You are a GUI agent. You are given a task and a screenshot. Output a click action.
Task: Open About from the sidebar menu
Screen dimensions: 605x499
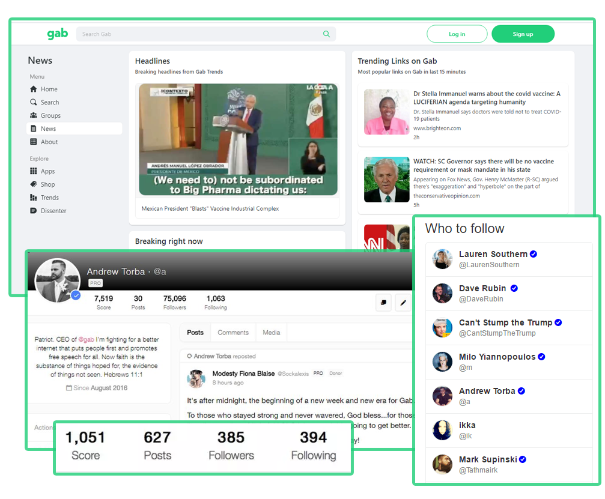(x=74, y=142)
